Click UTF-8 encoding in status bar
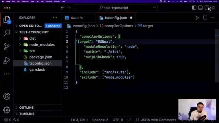Image resolution: width=219 pixels, height=123 pixels. [x=118, y=120]
